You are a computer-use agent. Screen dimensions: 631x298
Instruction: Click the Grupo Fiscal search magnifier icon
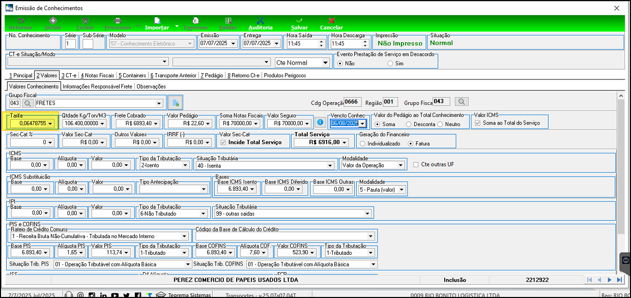pyautogui.click(x=27, y=103)
